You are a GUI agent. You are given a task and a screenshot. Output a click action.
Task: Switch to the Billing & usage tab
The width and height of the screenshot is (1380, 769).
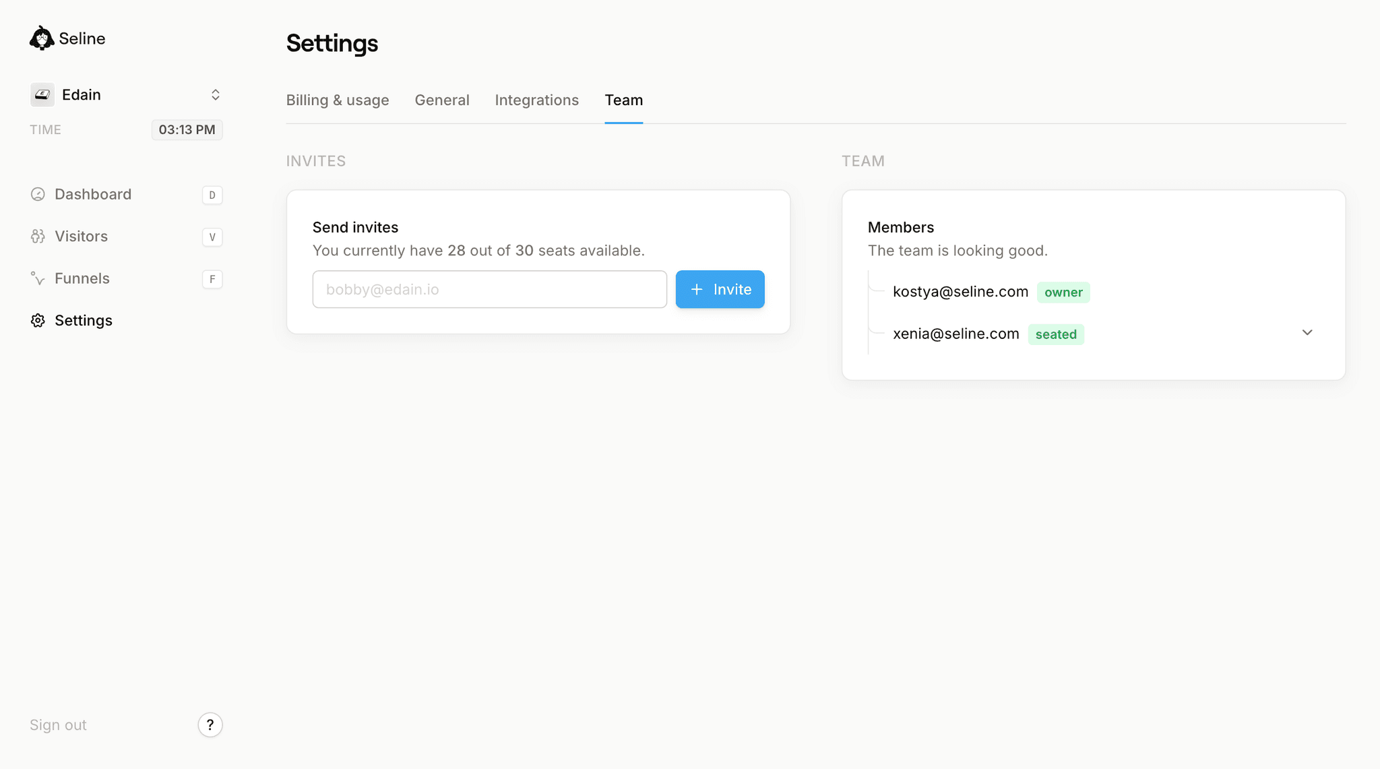click(x=338, y=100)
